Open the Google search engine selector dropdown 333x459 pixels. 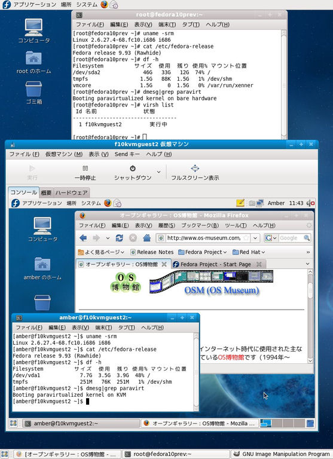(271, 238)
